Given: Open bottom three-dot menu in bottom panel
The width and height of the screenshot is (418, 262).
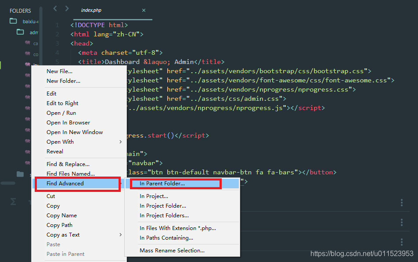Looking at the screenshot, I should pos(402,242).
